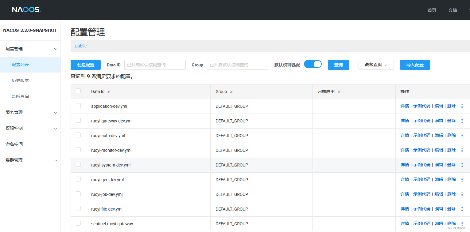Sort the table by Data Id
Viewport: 470px width, 232px height.
[x=109, y=92]
